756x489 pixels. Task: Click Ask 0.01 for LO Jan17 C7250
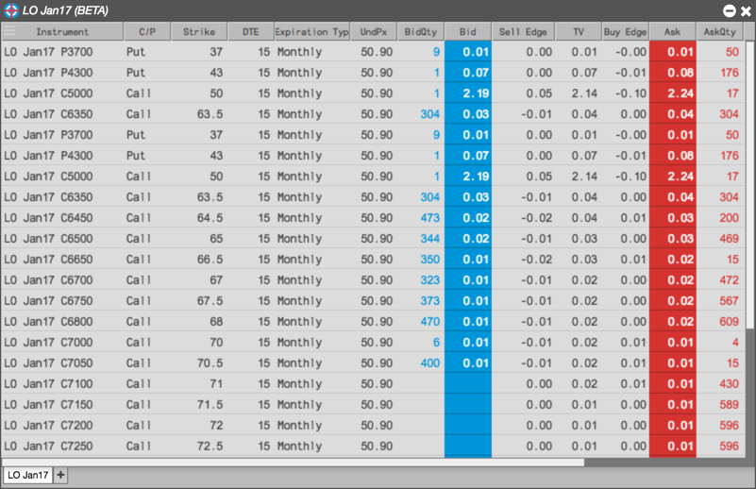coord(673,447)
